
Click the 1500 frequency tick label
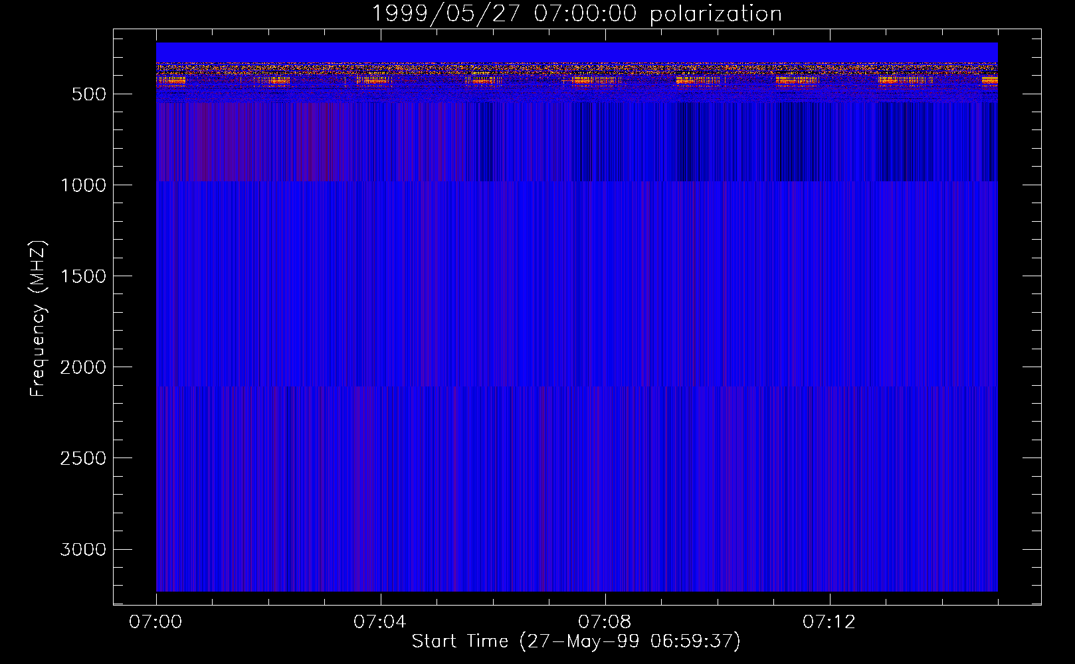click(x=83, y=276)
